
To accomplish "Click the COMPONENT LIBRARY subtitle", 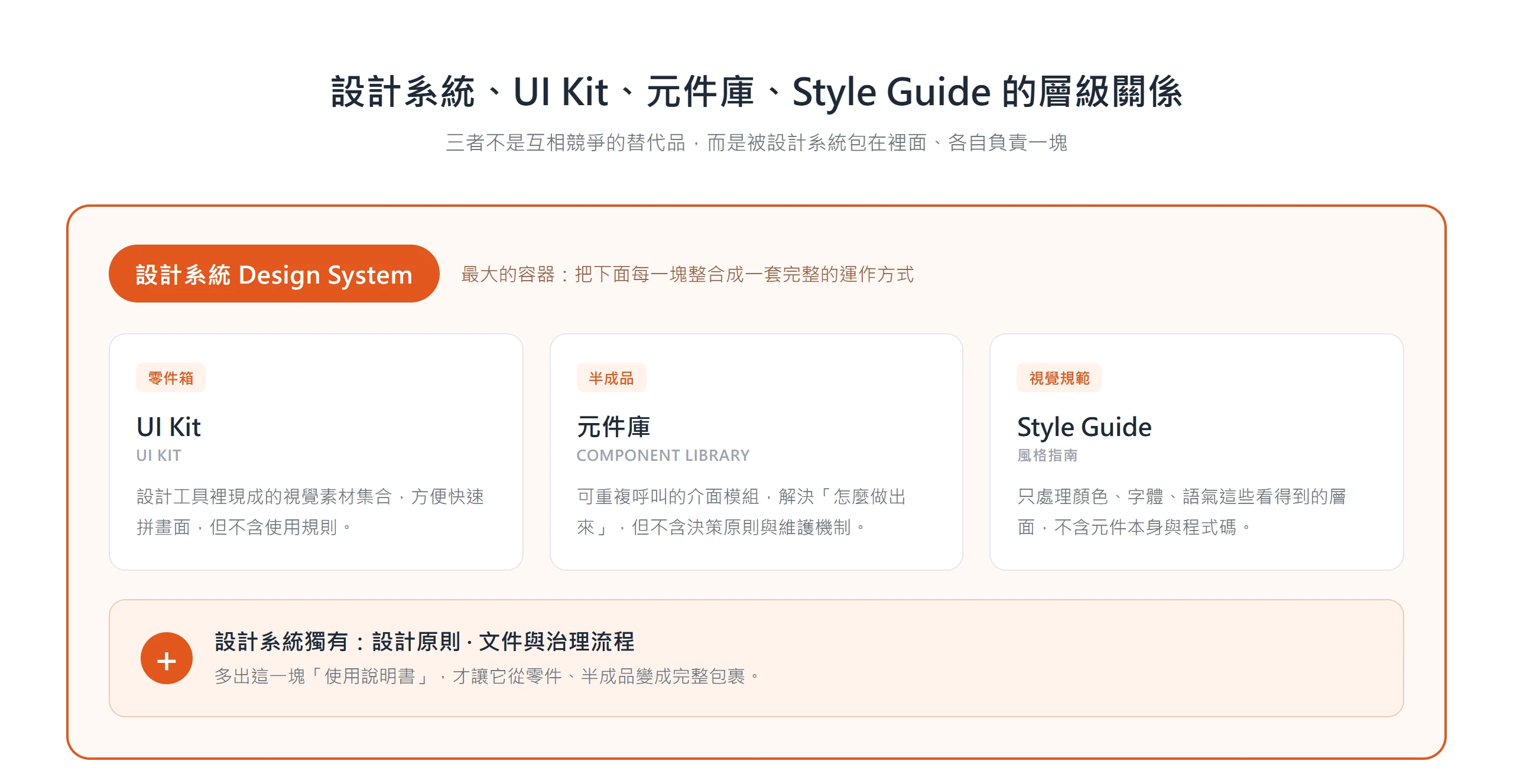I will click(x=663, y=456).
